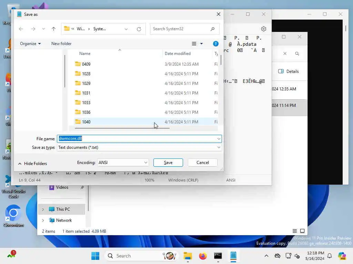
Task: Open Firefox from taskbar
Action: [x=203, y=256]
